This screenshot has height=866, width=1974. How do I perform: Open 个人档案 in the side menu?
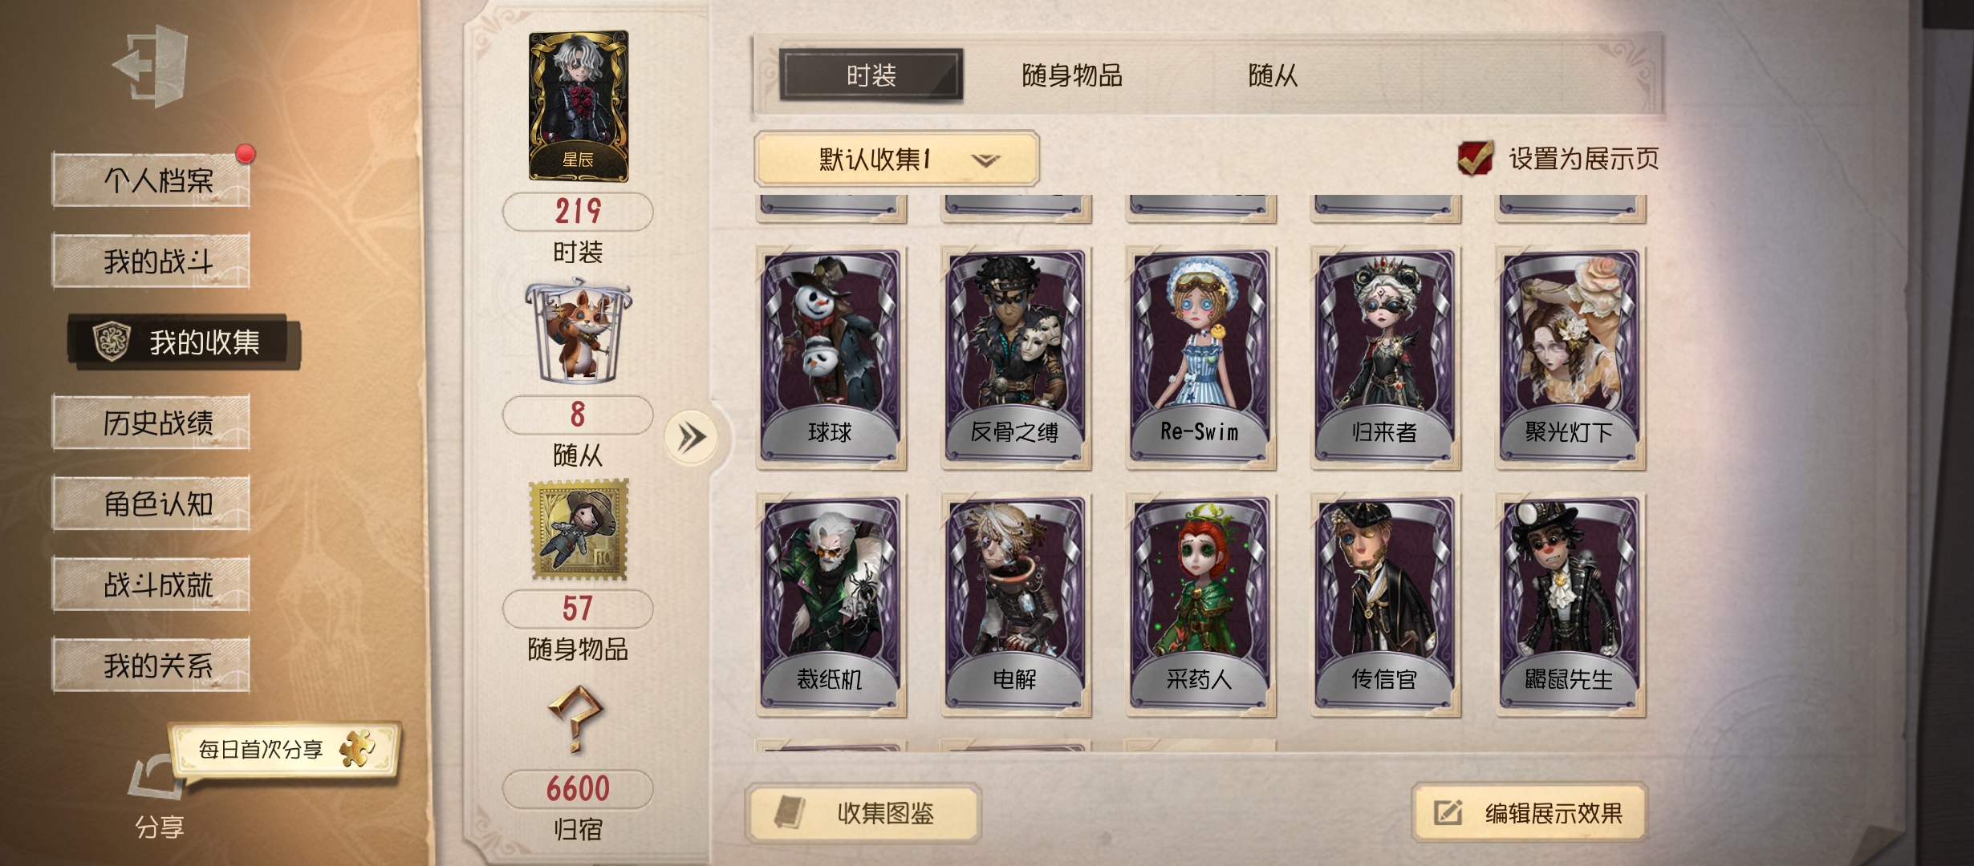coord(151,180)
